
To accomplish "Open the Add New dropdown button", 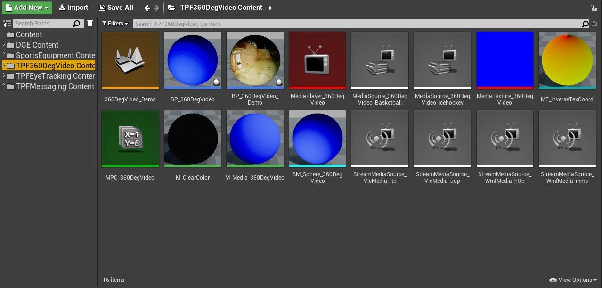I will click(27, 8).
